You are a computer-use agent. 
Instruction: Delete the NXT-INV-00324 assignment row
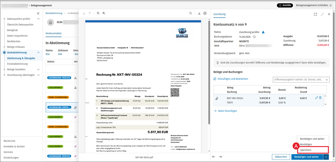tap(320, 98)
